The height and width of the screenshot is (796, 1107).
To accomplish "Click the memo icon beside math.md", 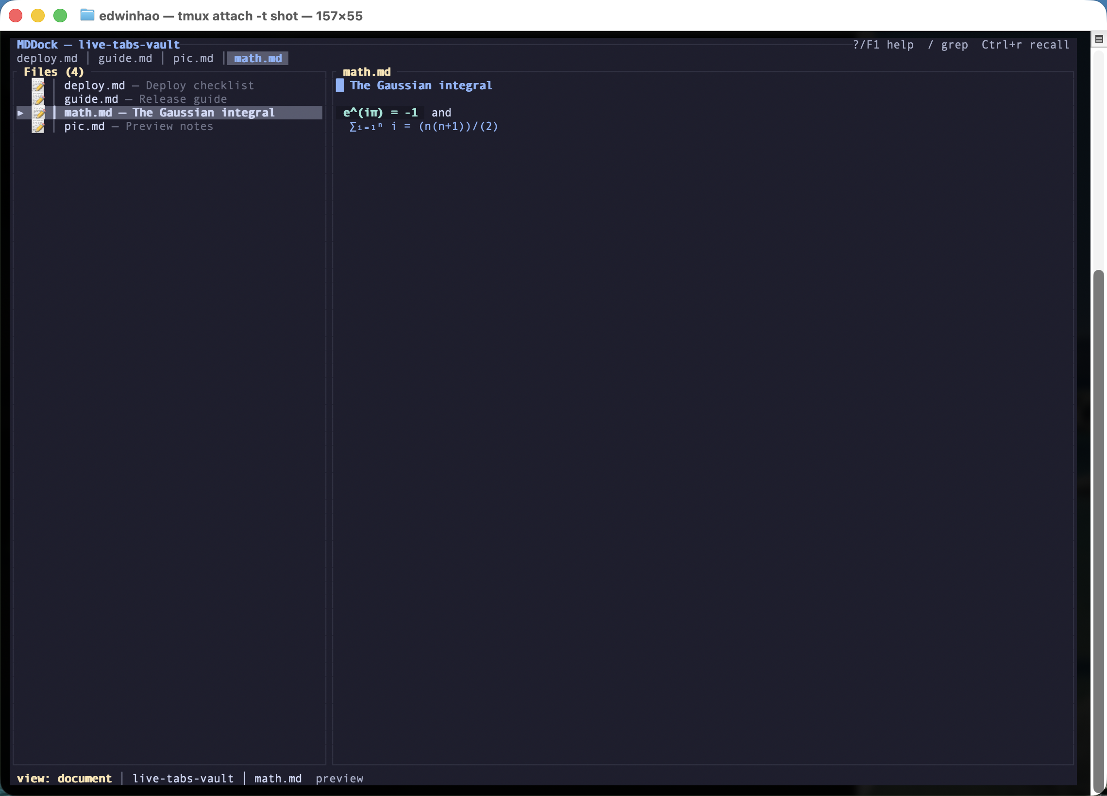I will 38,113.
